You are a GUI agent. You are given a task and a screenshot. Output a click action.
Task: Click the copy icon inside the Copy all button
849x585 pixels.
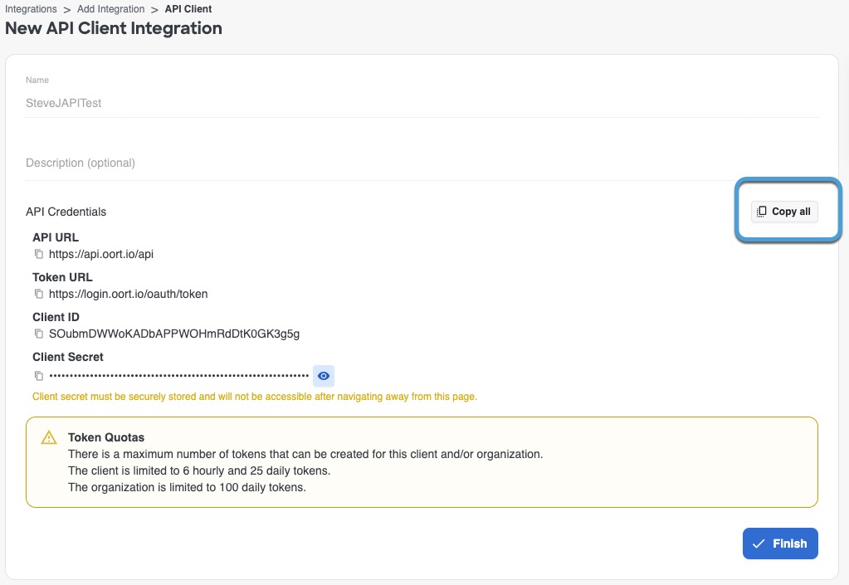point(761,212)
